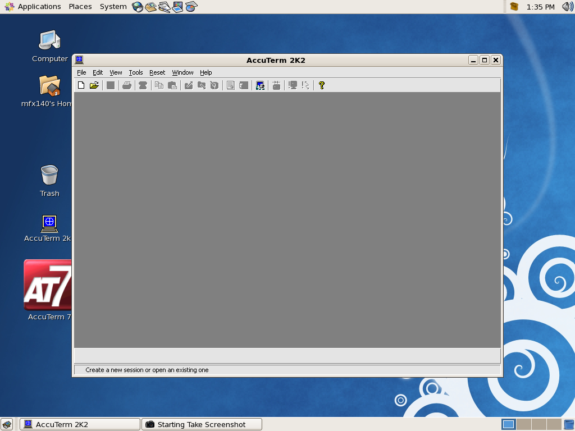Open the File menu
575x431 pixels.
[x=81, y=72]
